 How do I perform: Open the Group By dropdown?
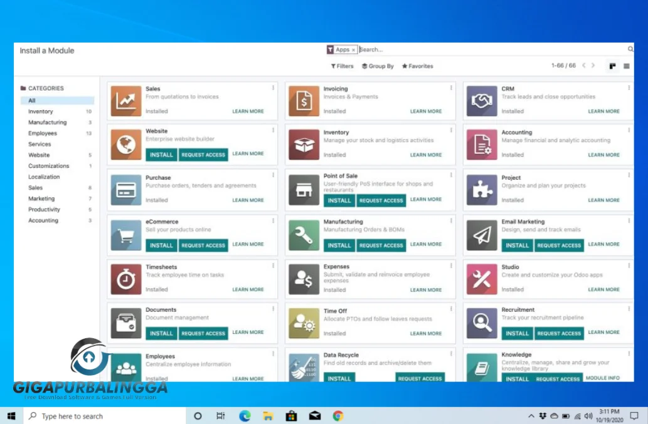coord(378,66)
